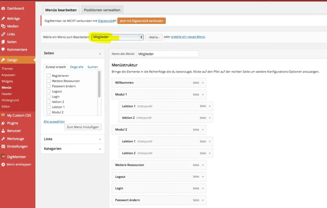Image resolution: width=327 pixels, height=208 pixels.
Task: Click the Menü einklappen collapse arrow icon
Action: point(3,164)
